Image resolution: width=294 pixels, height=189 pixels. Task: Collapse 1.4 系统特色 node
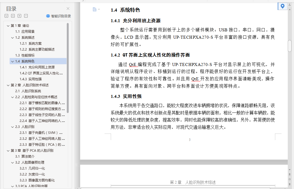(x=12, y=61)
